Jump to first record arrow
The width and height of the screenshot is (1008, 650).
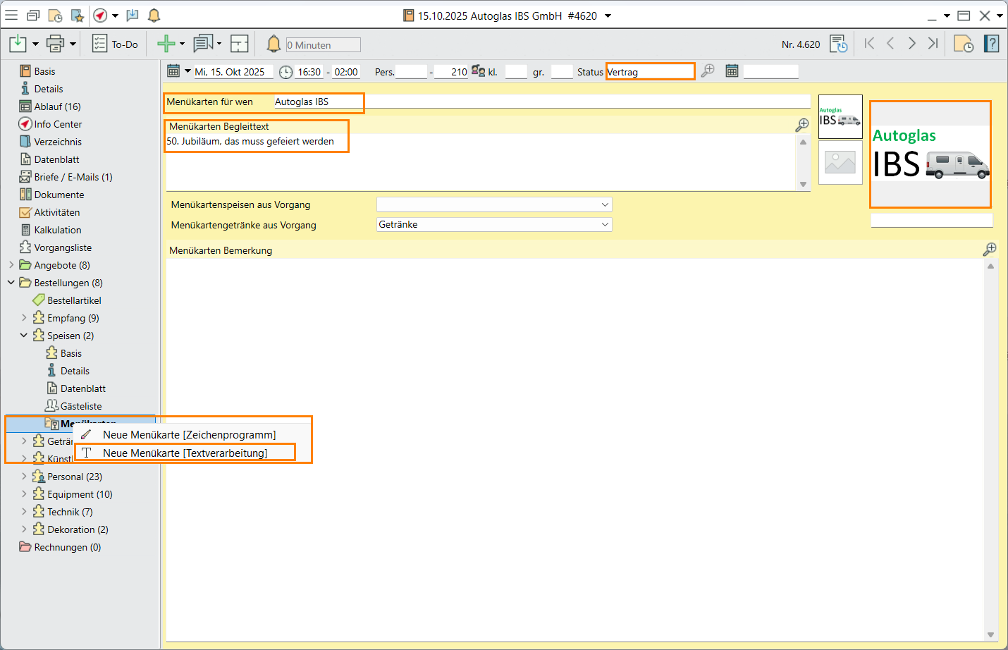pyautogui.click(x=869, y=44)
